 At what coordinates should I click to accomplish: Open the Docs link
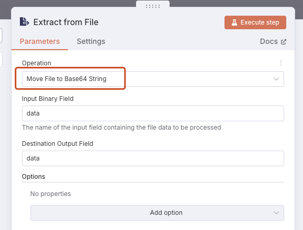[273, 41]
